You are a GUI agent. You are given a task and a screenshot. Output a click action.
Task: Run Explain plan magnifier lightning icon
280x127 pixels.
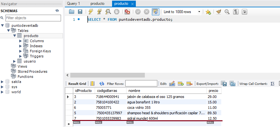point(108,12)
